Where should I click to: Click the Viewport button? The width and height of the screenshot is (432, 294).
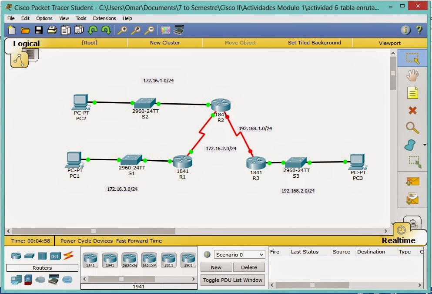389,43
